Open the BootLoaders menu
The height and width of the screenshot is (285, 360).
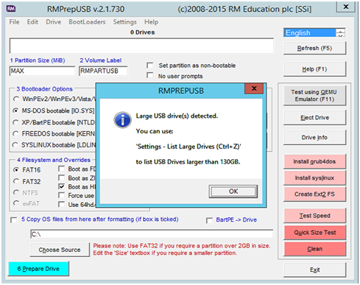point(87,22)
